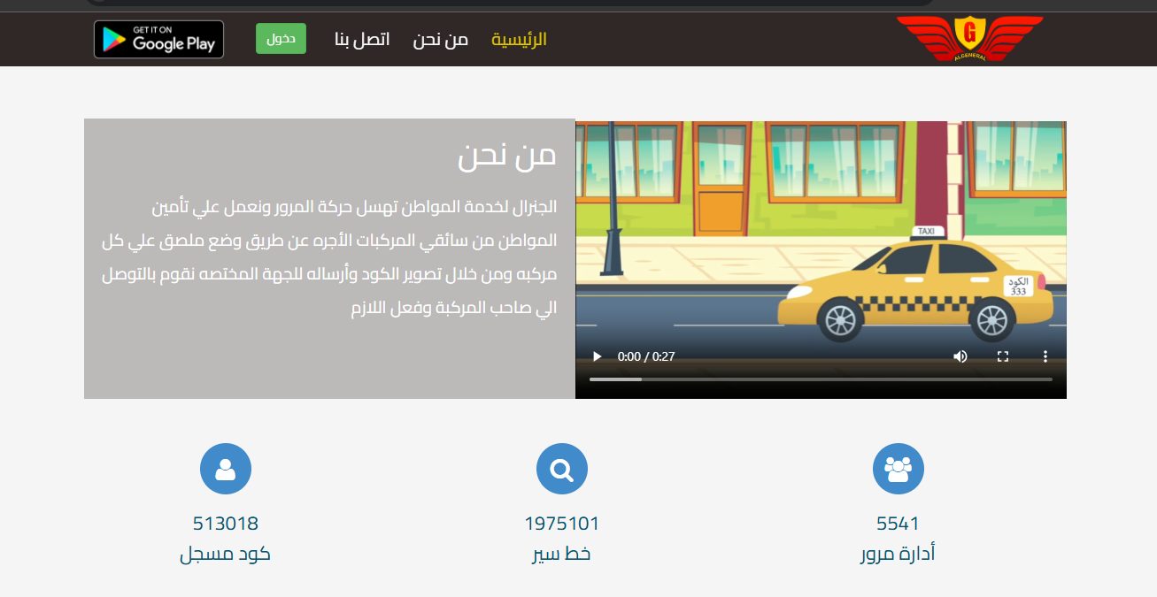Click the 1975101 route counter number
Screen dimensions: 1157x597
(562, 524)
